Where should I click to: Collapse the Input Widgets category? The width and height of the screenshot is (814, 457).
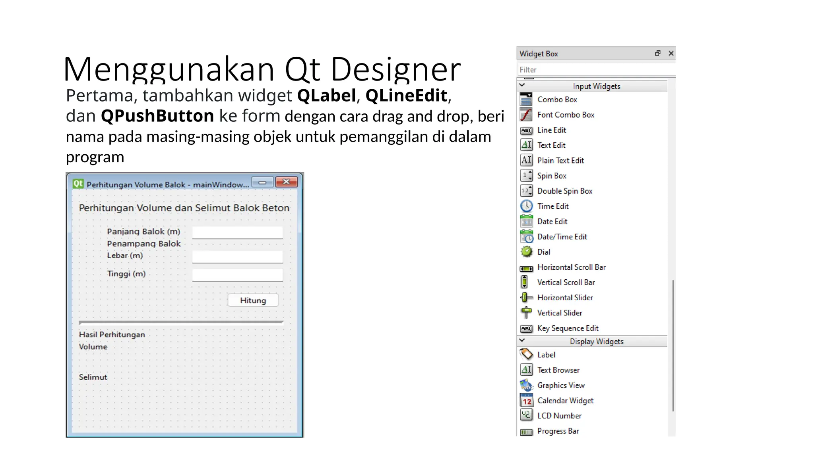coord(522,85)
